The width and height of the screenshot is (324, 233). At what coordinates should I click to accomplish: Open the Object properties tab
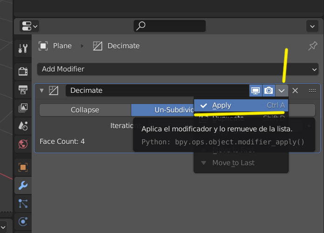click(23, 167)
